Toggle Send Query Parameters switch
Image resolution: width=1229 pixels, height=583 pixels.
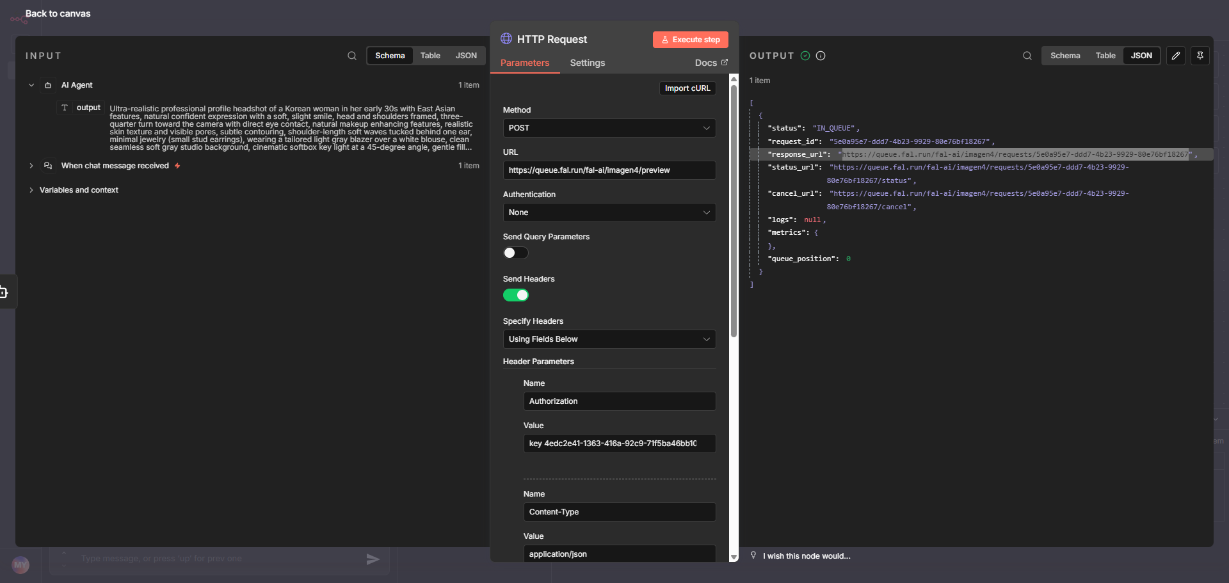[516, 253]
